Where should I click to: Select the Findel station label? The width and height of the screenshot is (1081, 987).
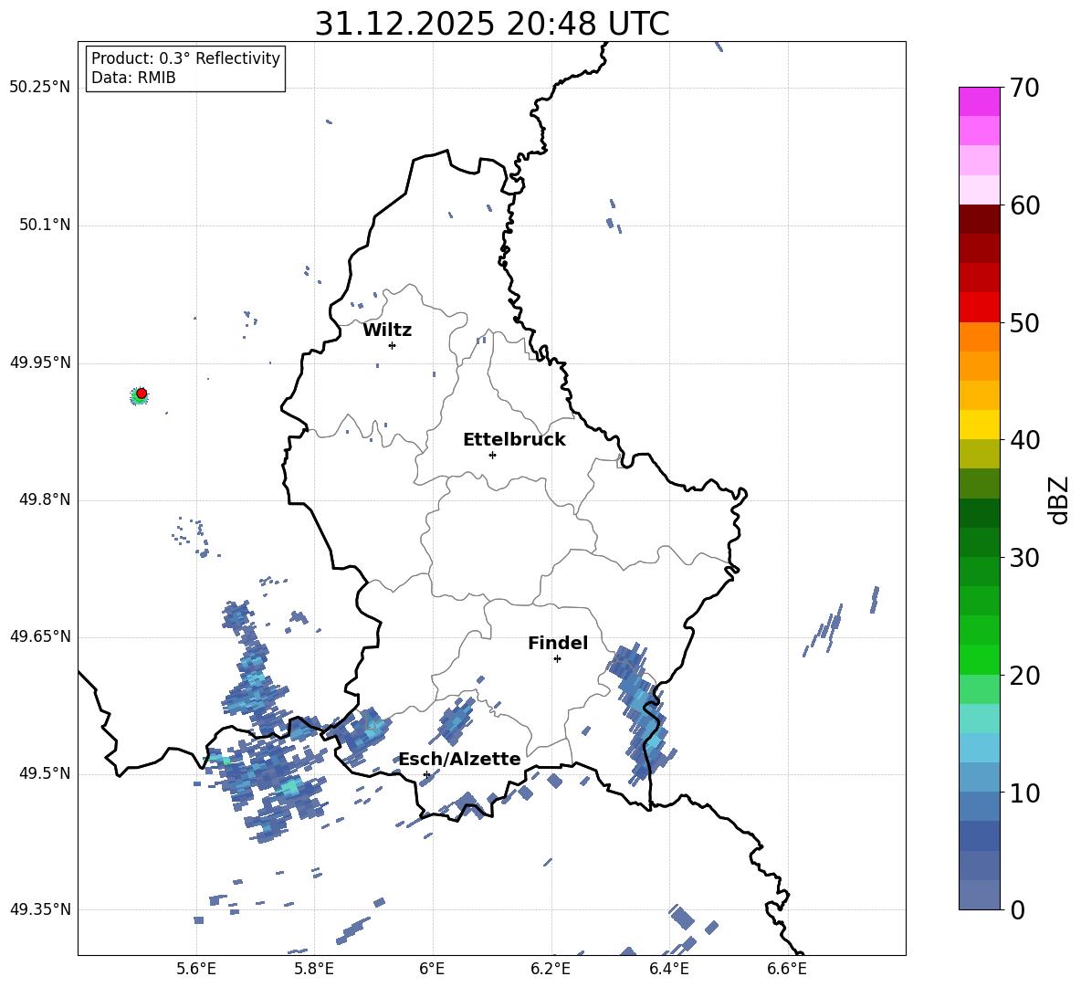(558, 643)
